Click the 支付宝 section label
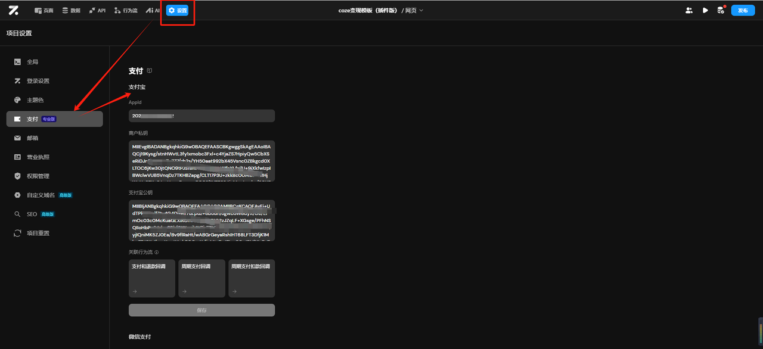The height and width of the screenshot is (349, 763). click(137, 87)
